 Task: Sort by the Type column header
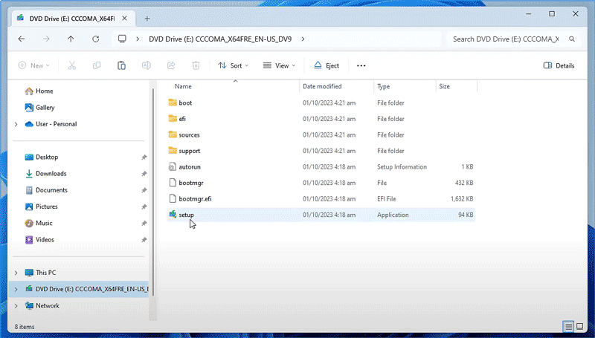tap(383, 86)
